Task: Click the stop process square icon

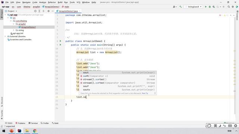Action: point(223,7)
